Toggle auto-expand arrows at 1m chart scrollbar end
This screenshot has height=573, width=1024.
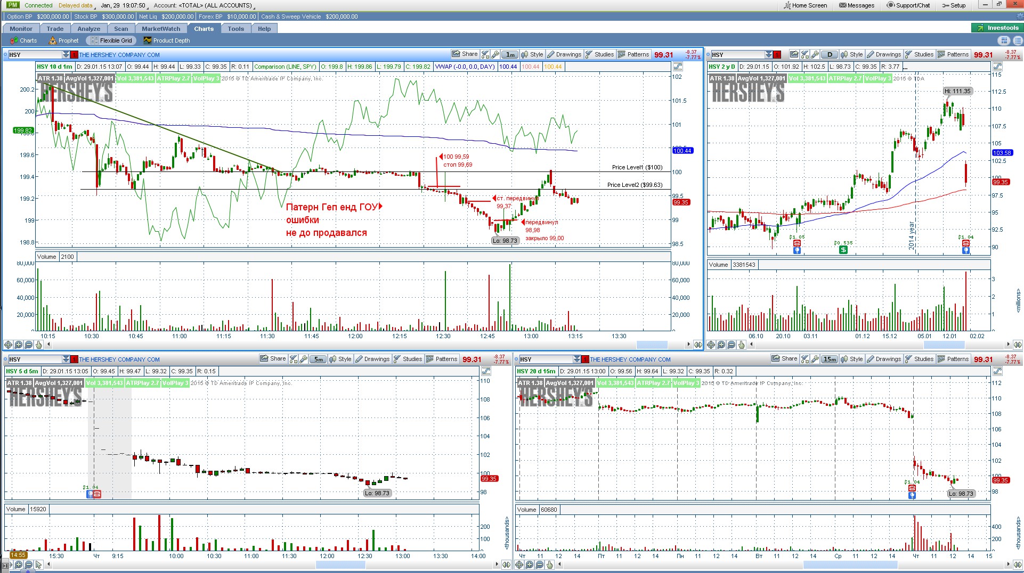[698, 345]
